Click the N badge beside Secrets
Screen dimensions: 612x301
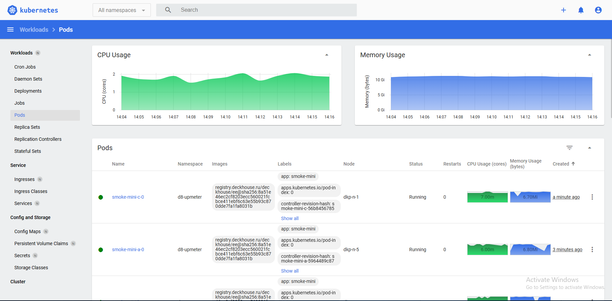[x=35, y=256]
